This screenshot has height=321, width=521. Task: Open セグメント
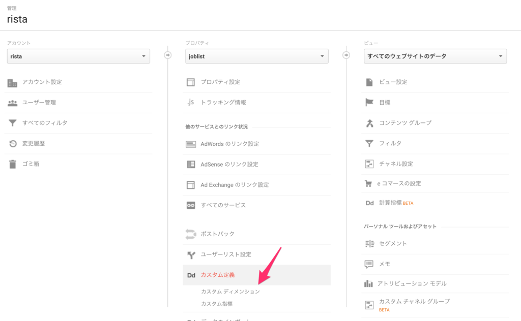[x=393, y=243]
